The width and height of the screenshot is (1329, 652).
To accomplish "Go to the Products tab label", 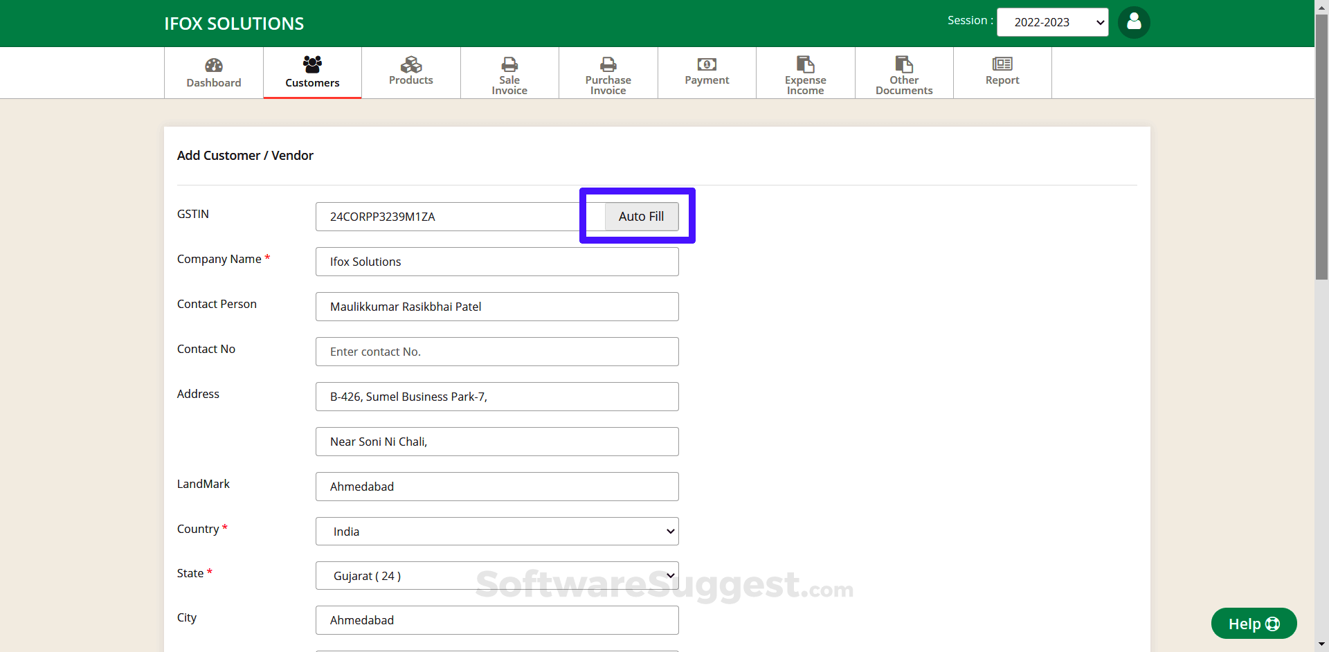I will 411,80.
